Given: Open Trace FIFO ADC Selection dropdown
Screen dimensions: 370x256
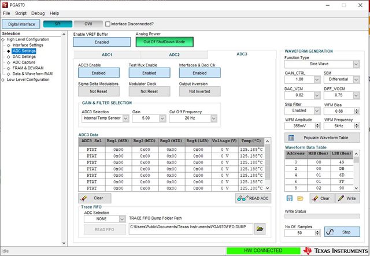Looking at the screenshot, I should pyautogui.click(x=122, y=219).
